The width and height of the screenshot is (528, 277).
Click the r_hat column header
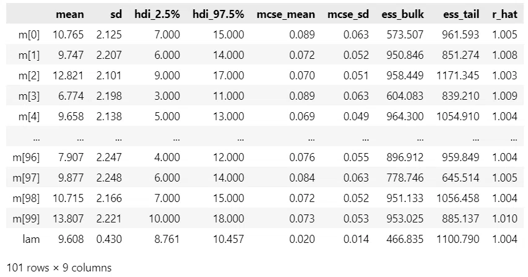[504, 14]
